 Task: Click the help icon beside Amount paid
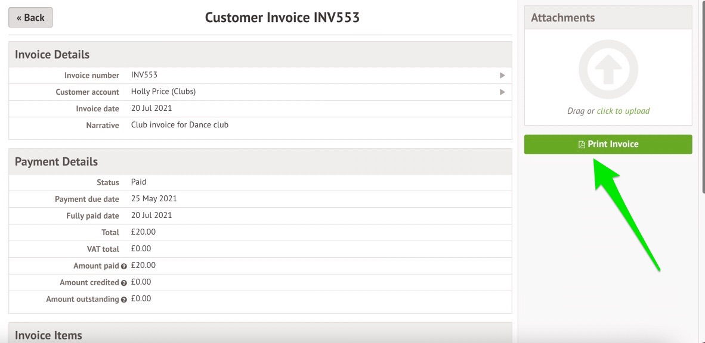tap(124, 266)
